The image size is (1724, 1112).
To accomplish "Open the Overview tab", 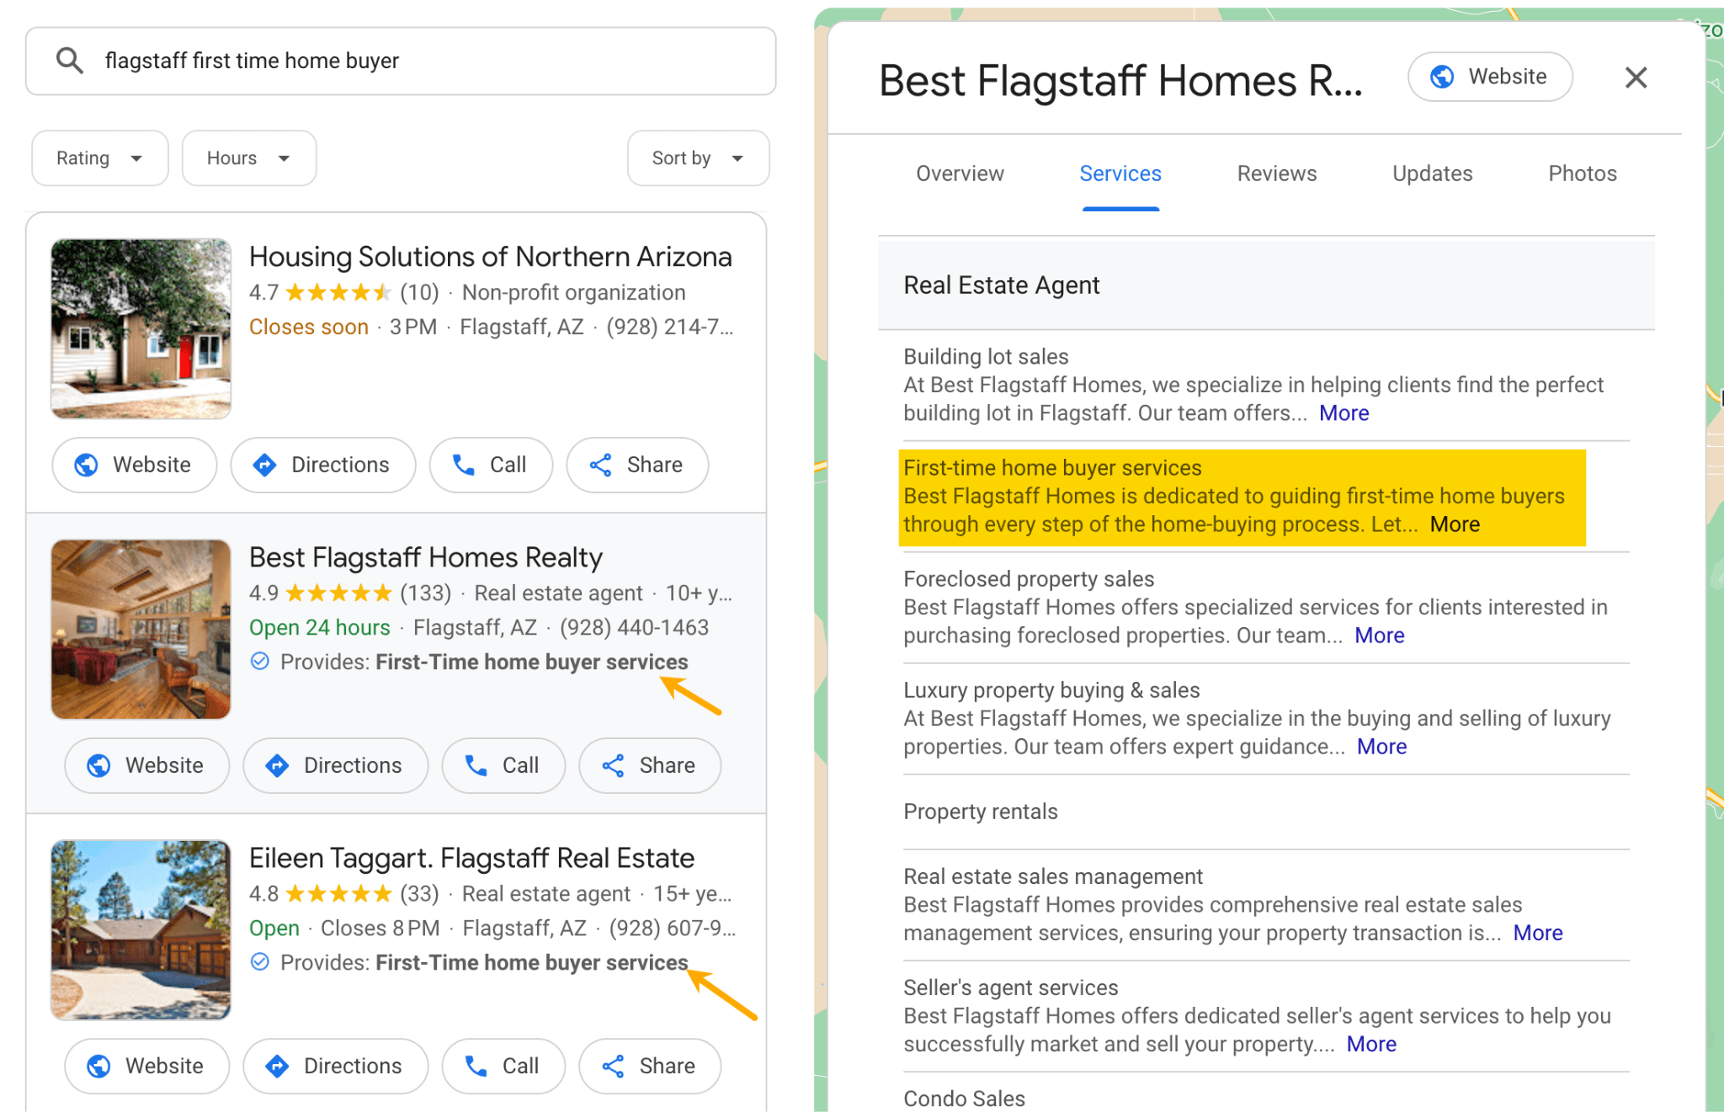I will click(x=960, y=173).
